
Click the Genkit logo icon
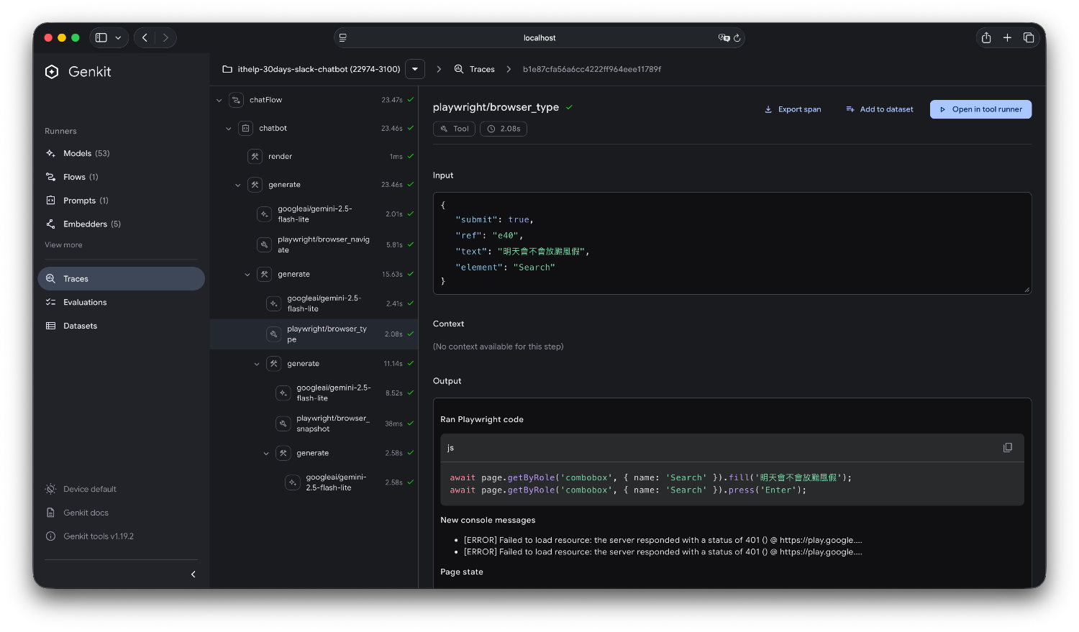[52, 72]
